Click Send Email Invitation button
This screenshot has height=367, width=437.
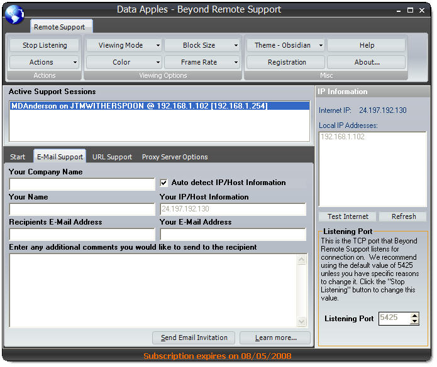194,338
